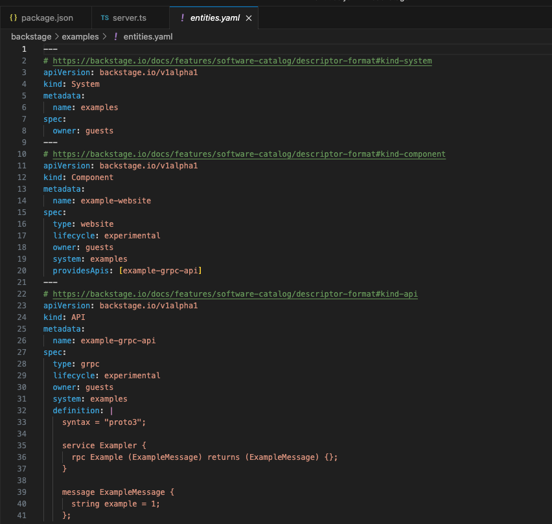Open the examples breadcrumb folder dropdown
Image resolution: width=552 pixels, height=524 pixels.
click(x=80, y=37)
